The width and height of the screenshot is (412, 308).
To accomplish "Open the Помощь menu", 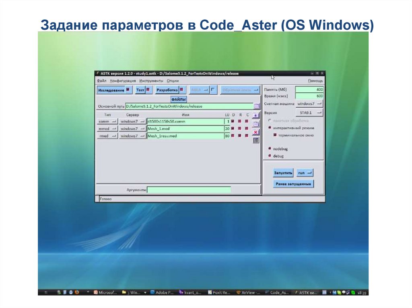I will (x=315, y=81).
